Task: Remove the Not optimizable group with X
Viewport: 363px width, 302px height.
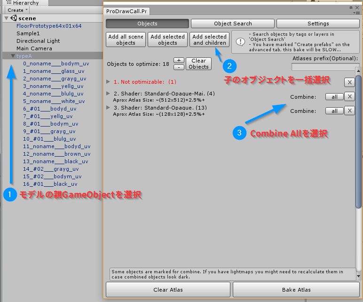Action: click(349, 82)
